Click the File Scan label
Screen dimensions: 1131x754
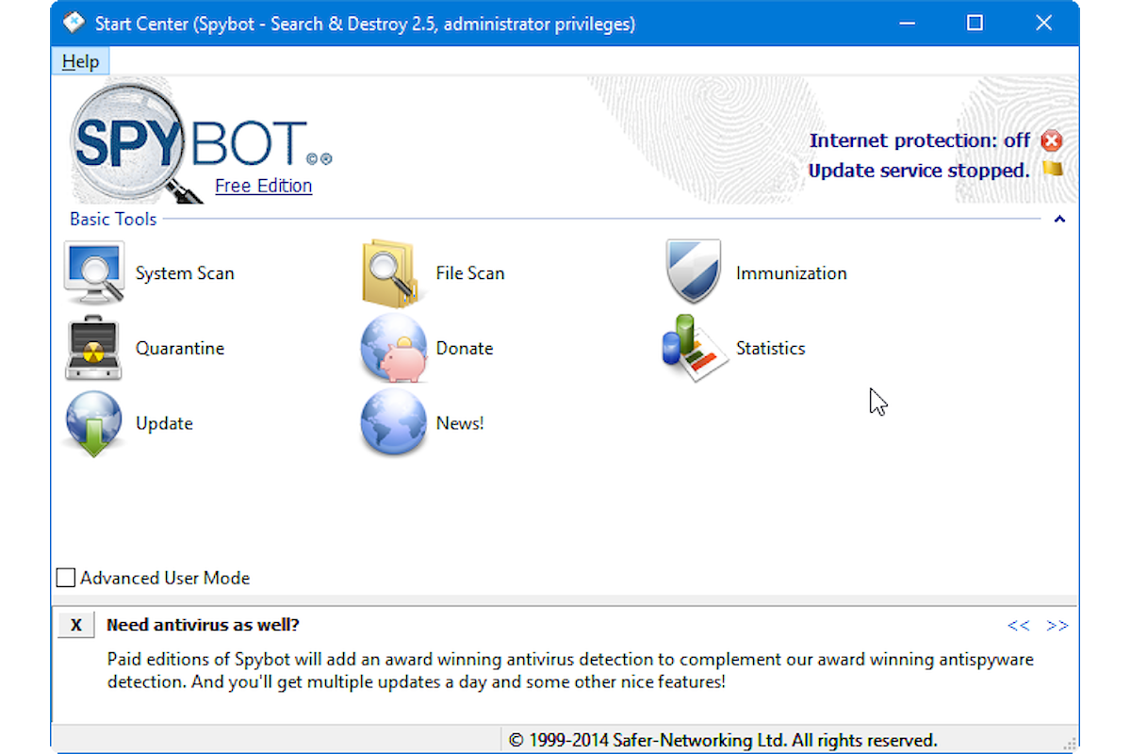click(470, 273)
